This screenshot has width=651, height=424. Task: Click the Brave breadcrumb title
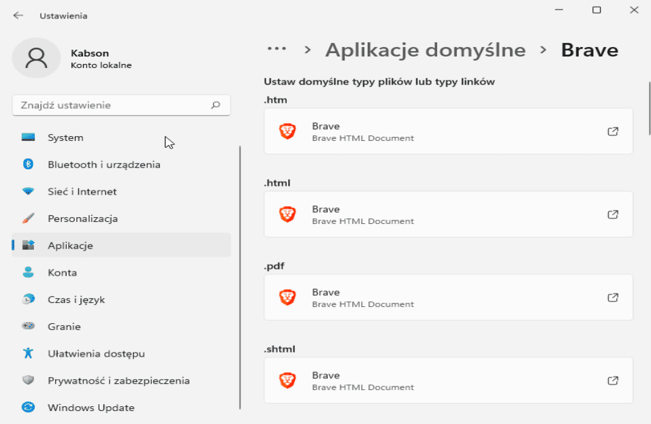[590, 50]
